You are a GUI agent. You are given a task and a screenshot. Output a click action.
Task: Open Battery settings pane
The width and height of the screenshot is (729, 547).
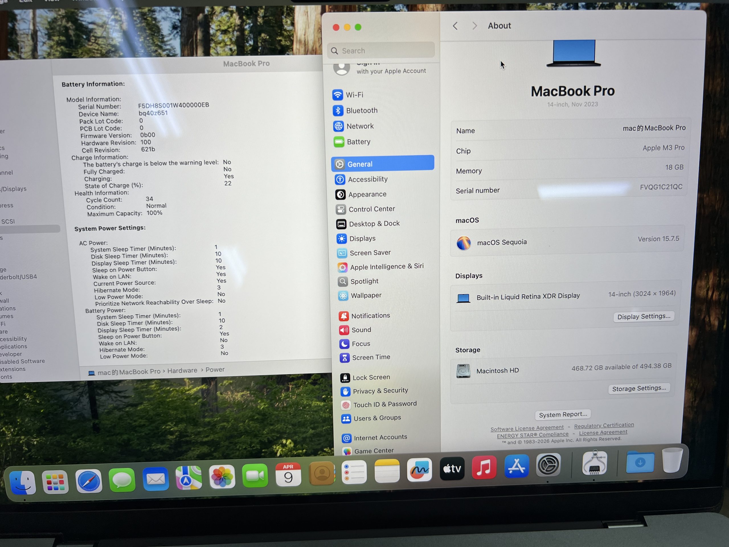point(358,142)
